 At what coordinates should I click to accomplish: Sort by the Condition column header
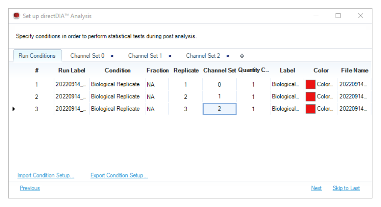pyautogui.click(x=118, y=70)
